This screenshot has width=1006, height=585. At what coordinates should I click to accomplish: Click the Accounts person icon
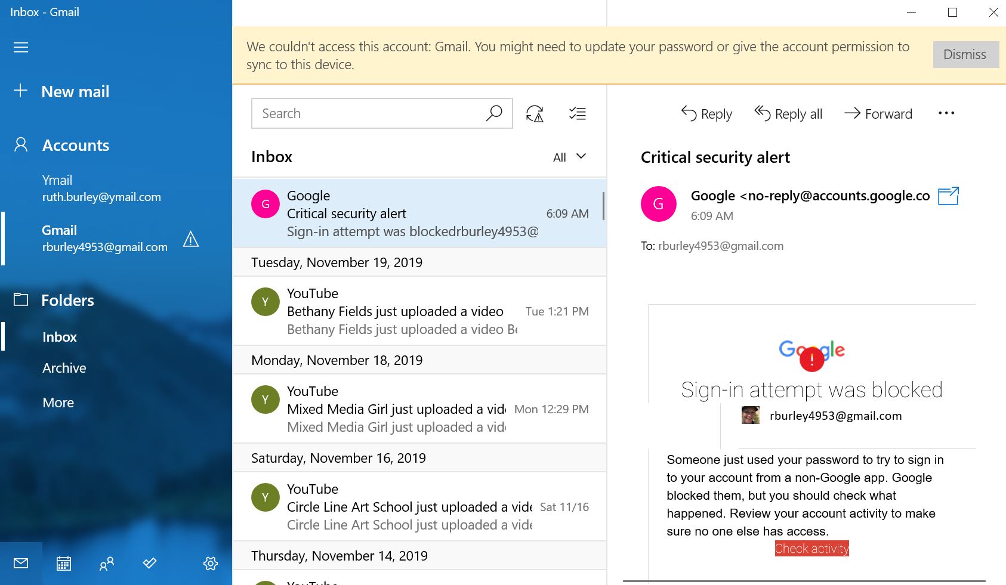[21, 145]
